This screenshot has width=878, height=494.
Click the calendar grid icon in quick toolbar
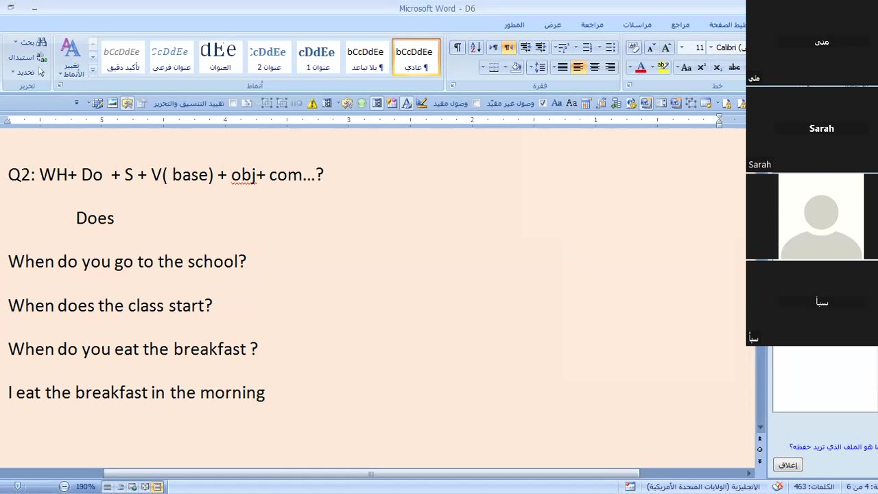click(x=586, y=104)
